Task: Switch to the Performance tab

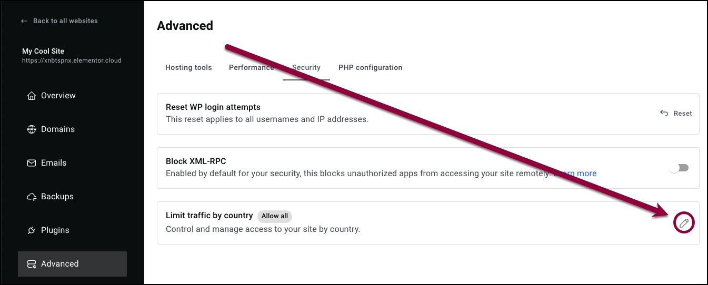Action: pyautogui.click(x=252, y=67)
